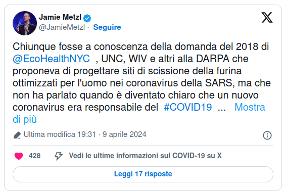Viewport: 285px width, 192px height.
Task: Like the tweet with the heart icon
Action: pyautogui.click(x=19, y=156)
